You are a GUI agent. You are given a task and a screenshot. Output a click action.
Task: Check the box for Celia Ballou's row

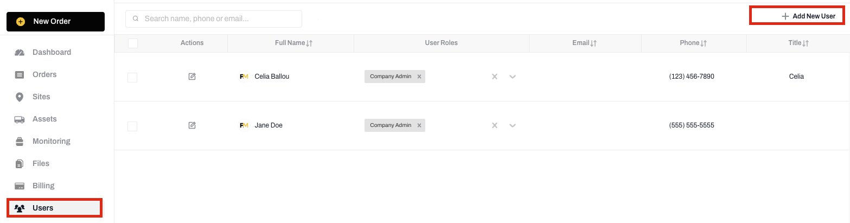(x=132, y=78)
